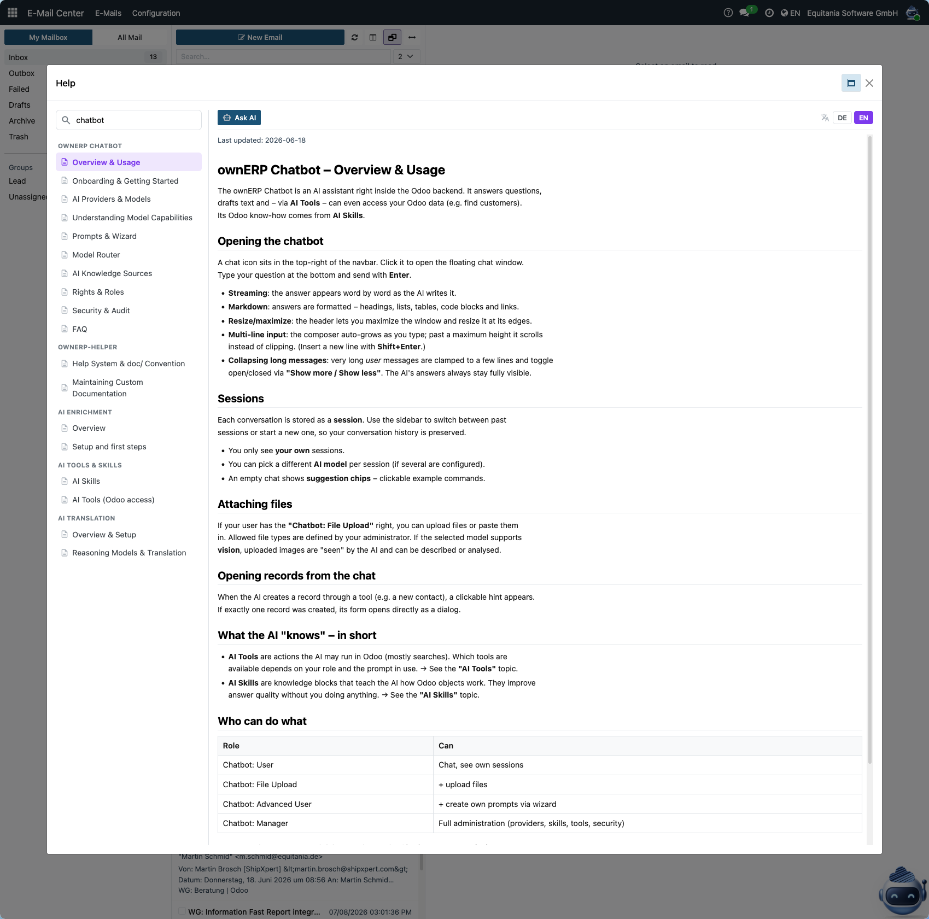The width and height of the screenshot is (929, 919).
Task: Click the document icon beside FAQ
Action: tap(65, 329)
